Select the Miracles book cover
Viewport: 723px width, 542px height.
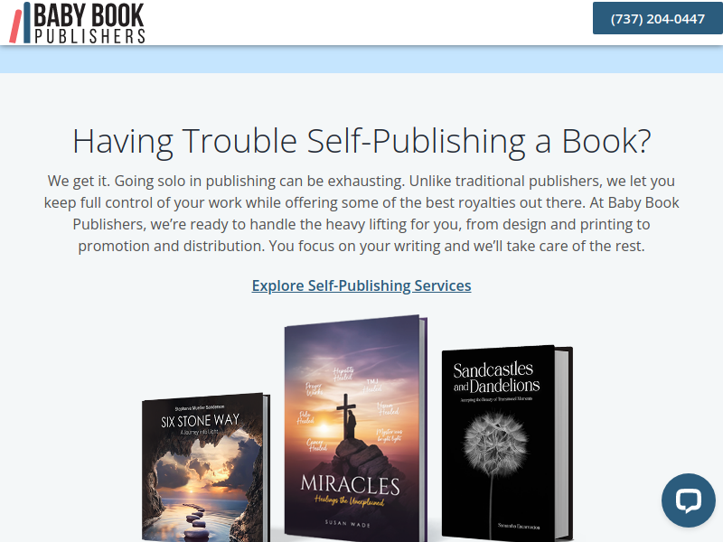click(355, 428)
